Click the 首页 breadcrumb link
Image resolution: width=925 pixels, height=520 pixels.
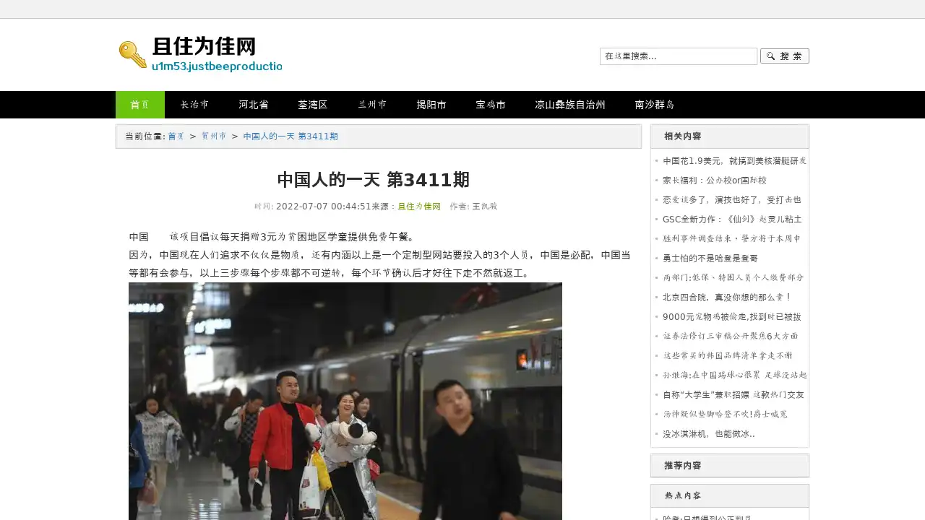click(x=176, y=136)
